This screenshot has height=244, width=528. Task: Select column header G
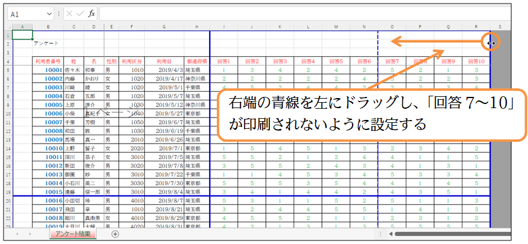(164, 27)
